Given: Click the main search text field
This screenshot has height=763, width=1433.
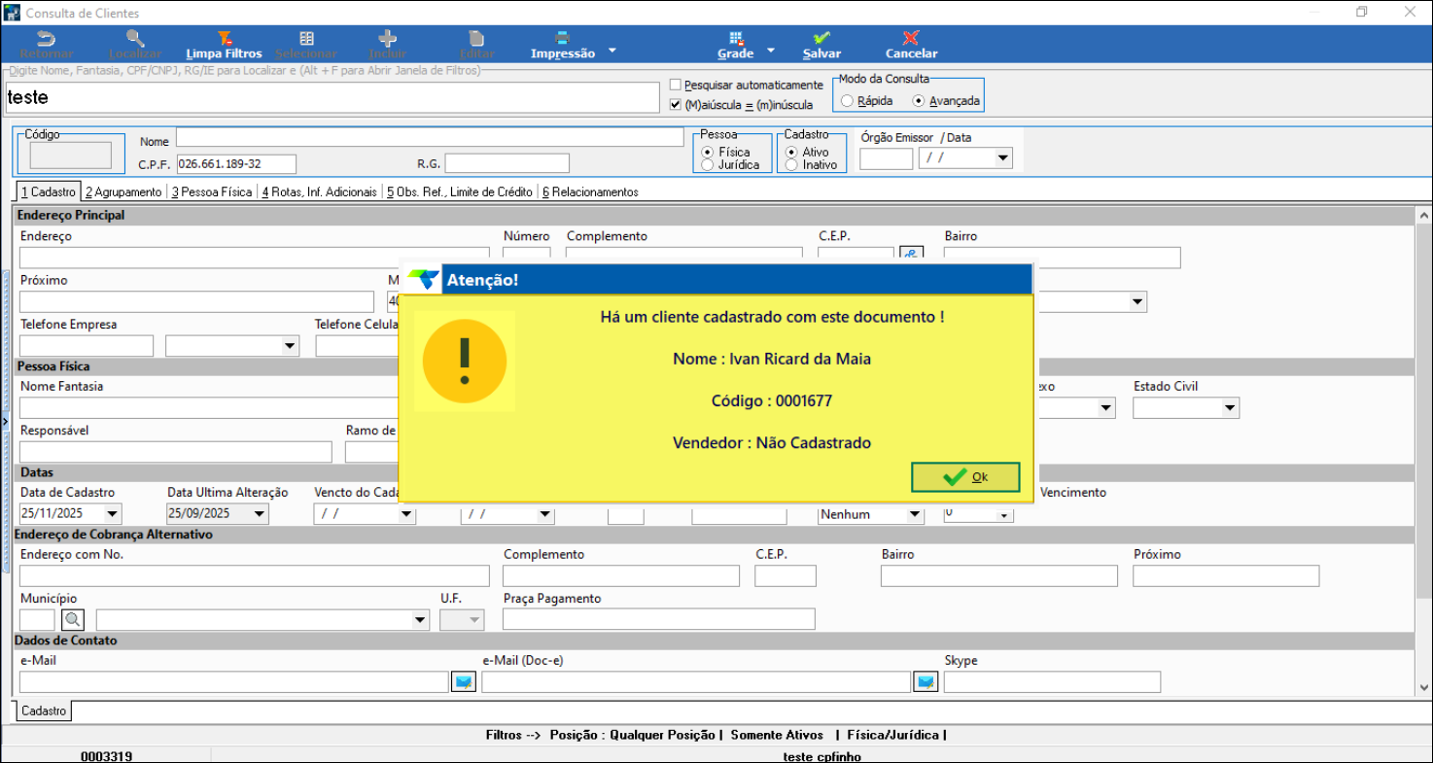Looking at the screenshot, I should coord(331,97).
